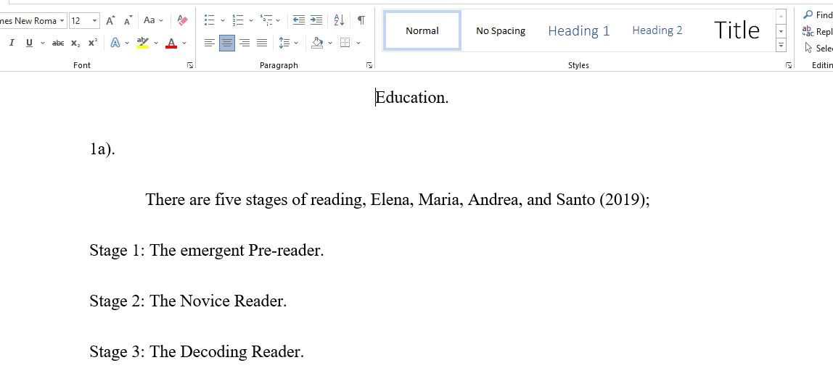Click Find in the Editing group

click(818, 15)
